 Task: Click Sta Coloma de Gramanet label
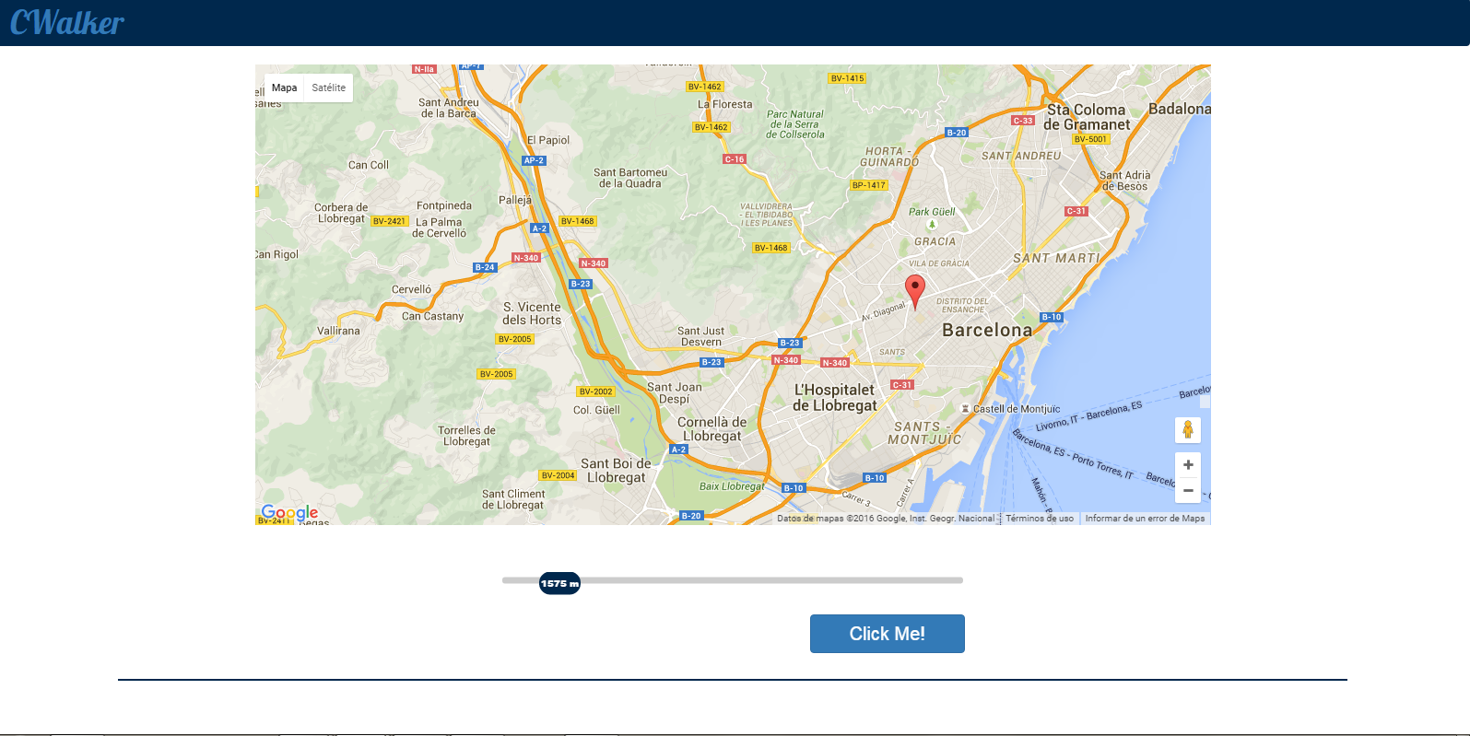point(1087,117)
